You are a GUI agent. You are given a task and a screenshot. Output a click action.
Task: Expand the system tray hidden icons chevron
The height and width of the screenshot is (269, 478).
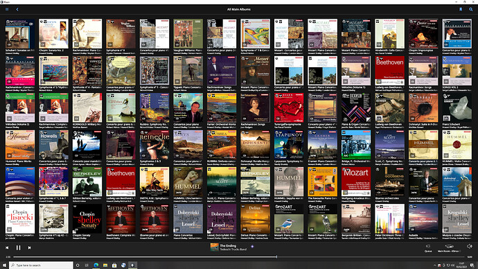tap(435, 266)
